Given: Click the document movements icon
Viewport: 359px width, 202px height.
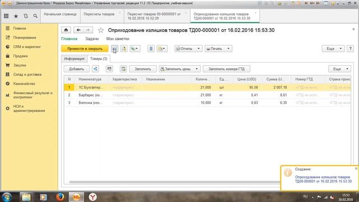Looking at the screenshot, I should click(x=151, y=49).
